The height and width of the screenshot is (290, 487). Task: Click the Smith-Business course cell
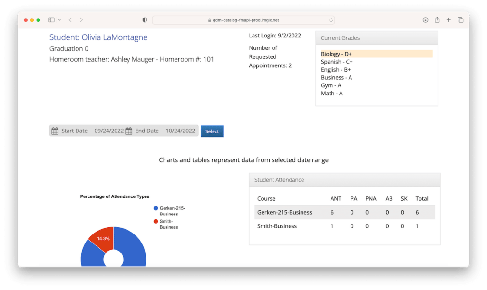pos(277,226)
